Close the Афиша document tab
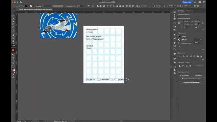The height and width of the screenshot is (122, 217). [x=17, y=9]
